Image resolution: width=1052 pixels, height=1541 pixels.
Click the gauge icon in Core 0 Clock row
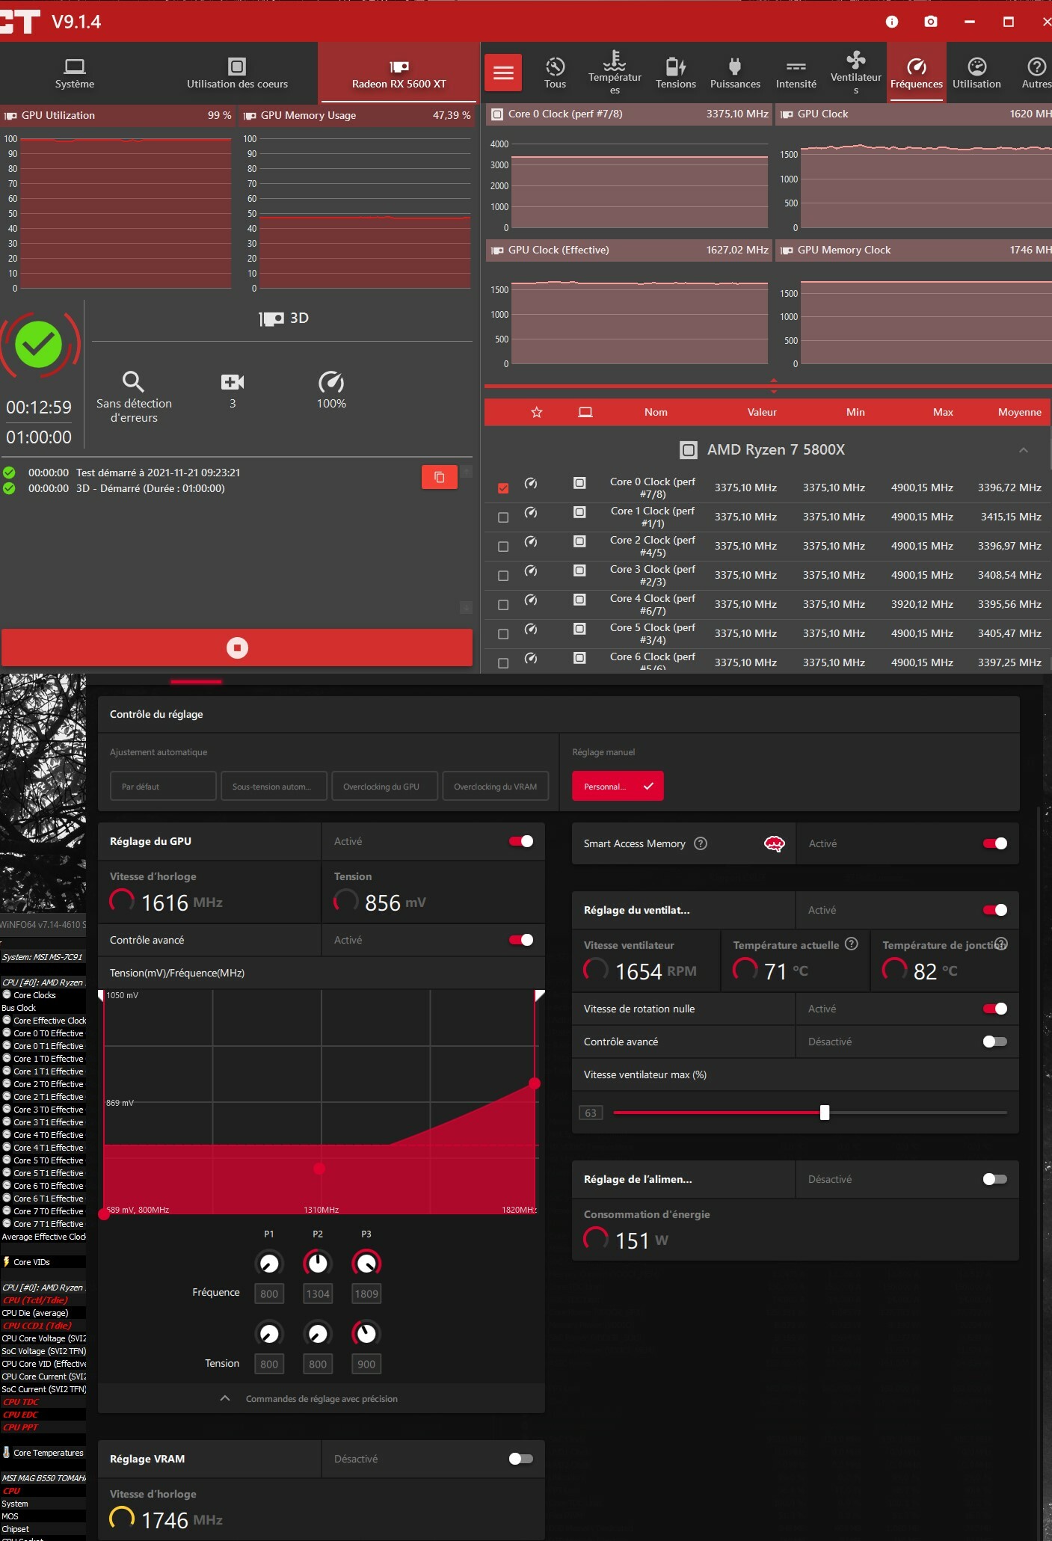531,483
